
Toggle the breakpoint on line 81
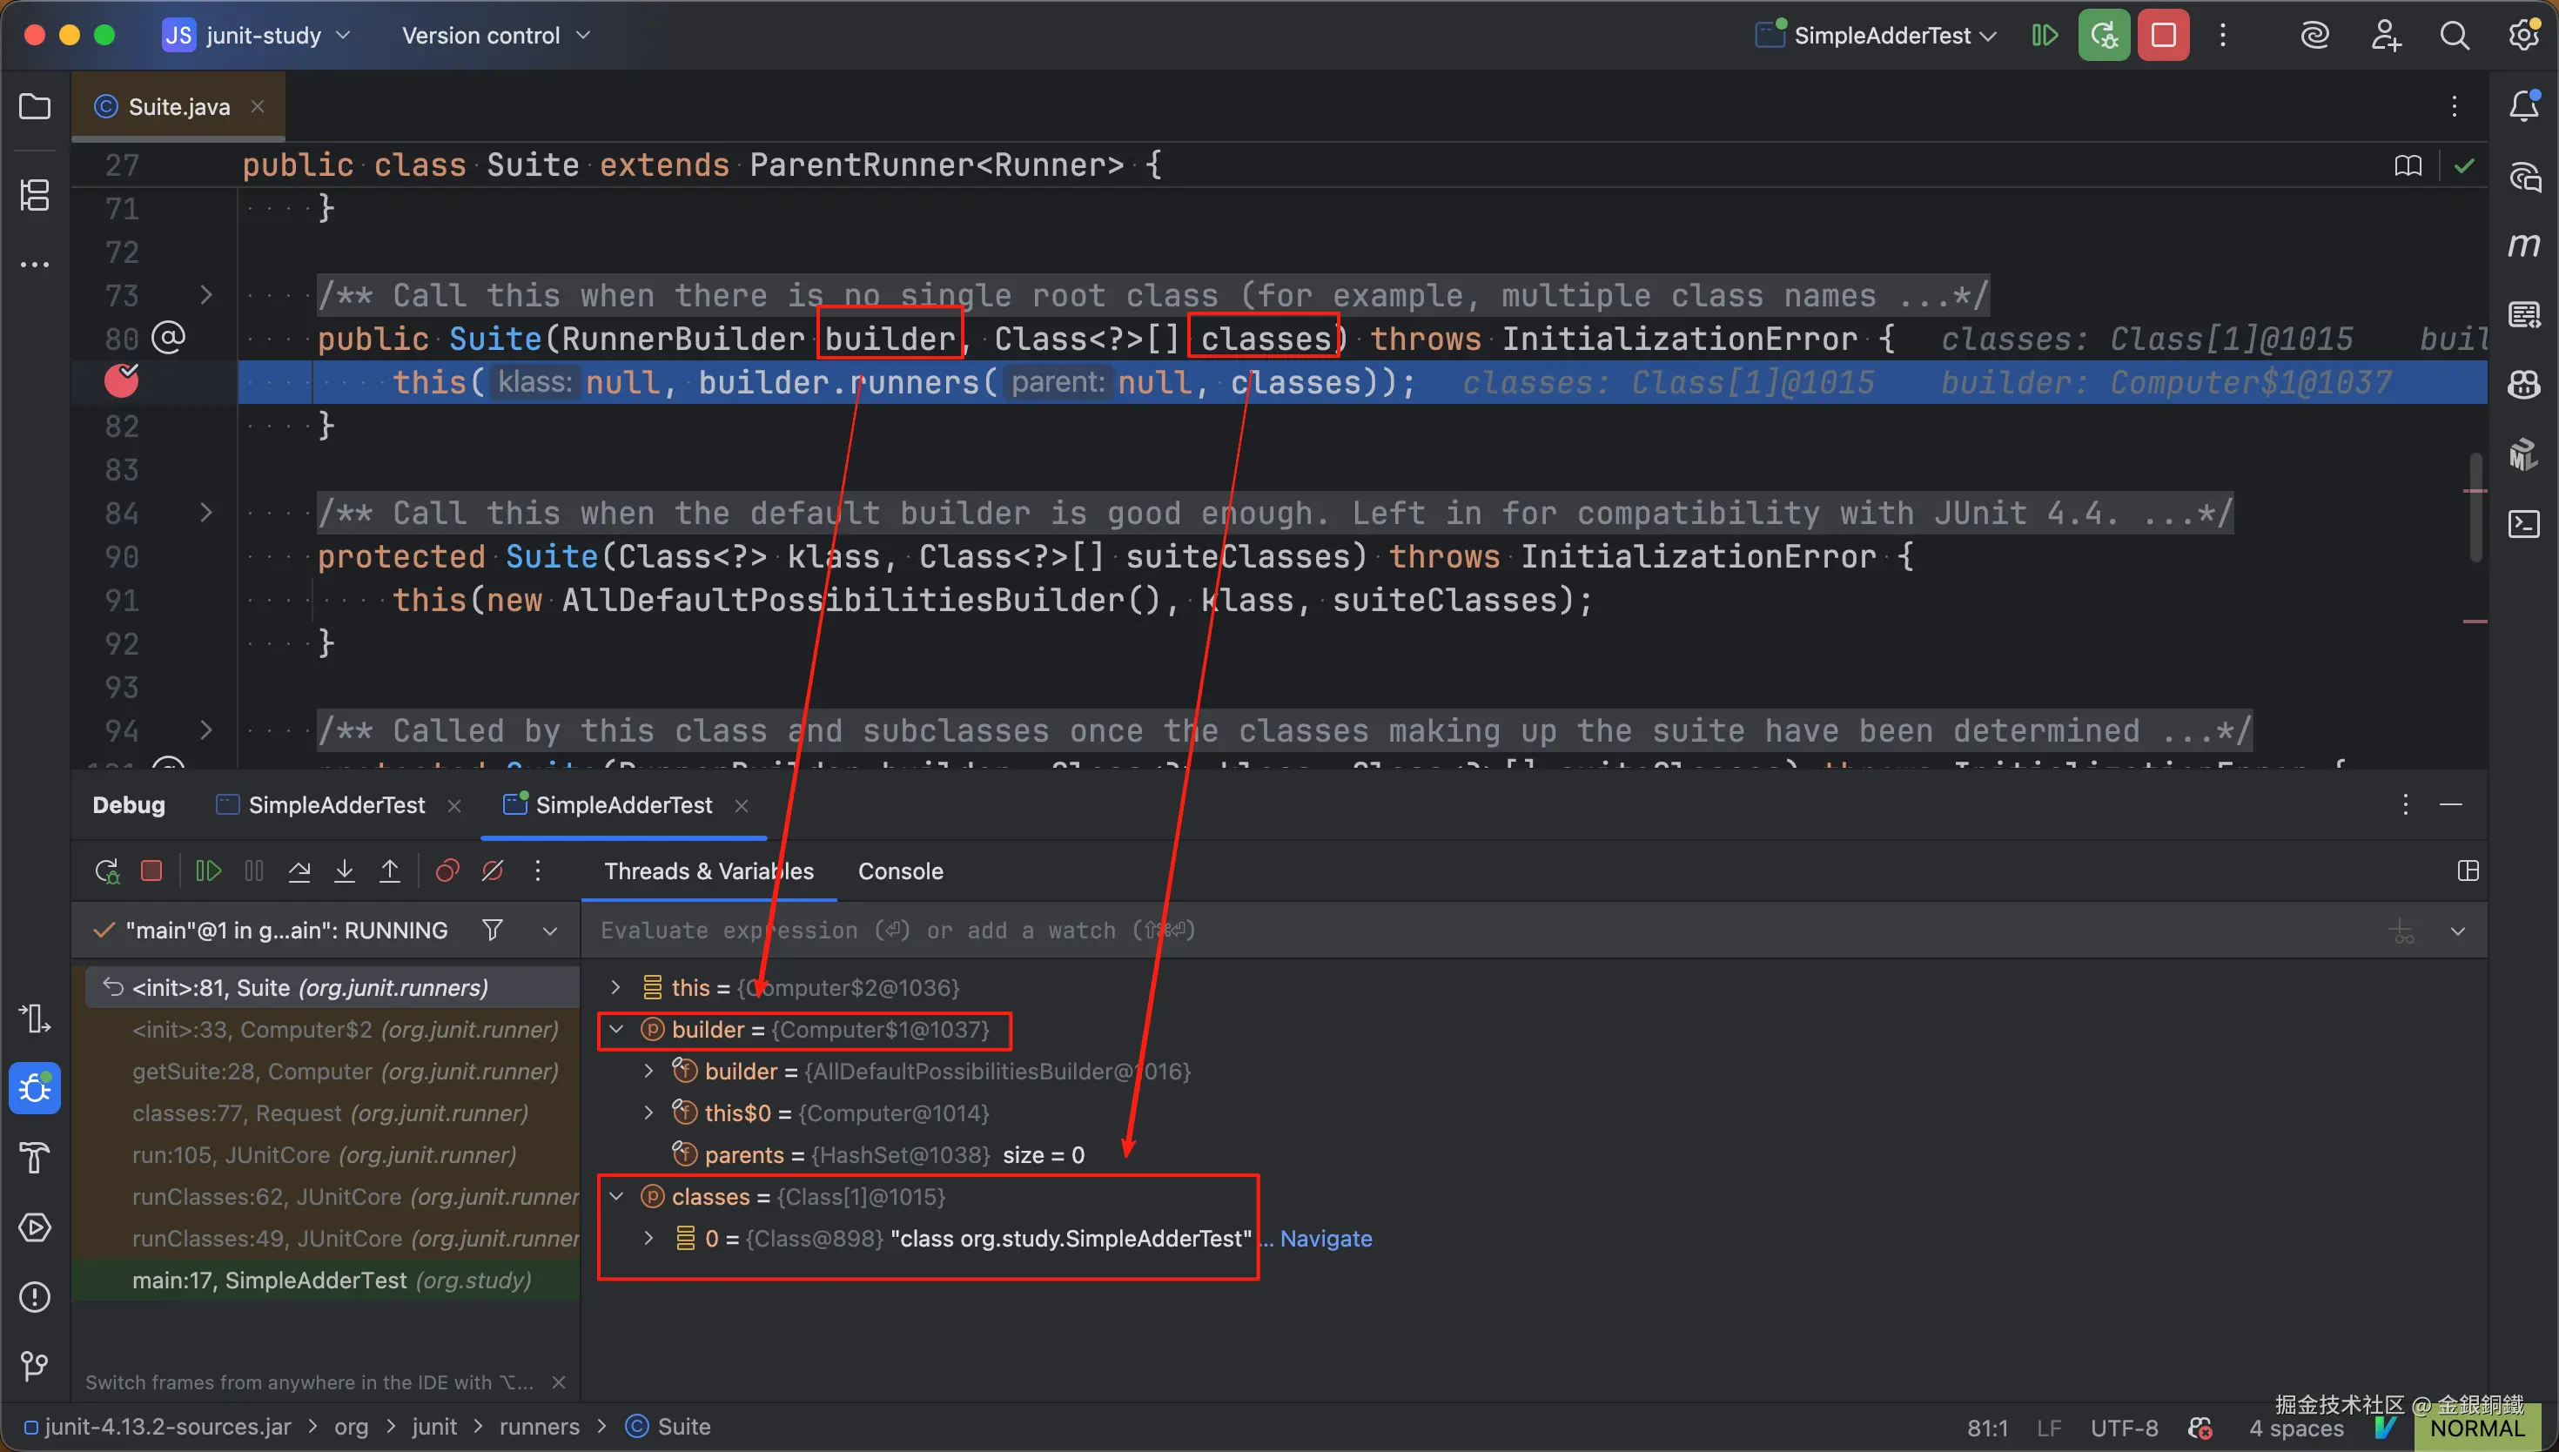pyautogui.click(x=122, y=381)
